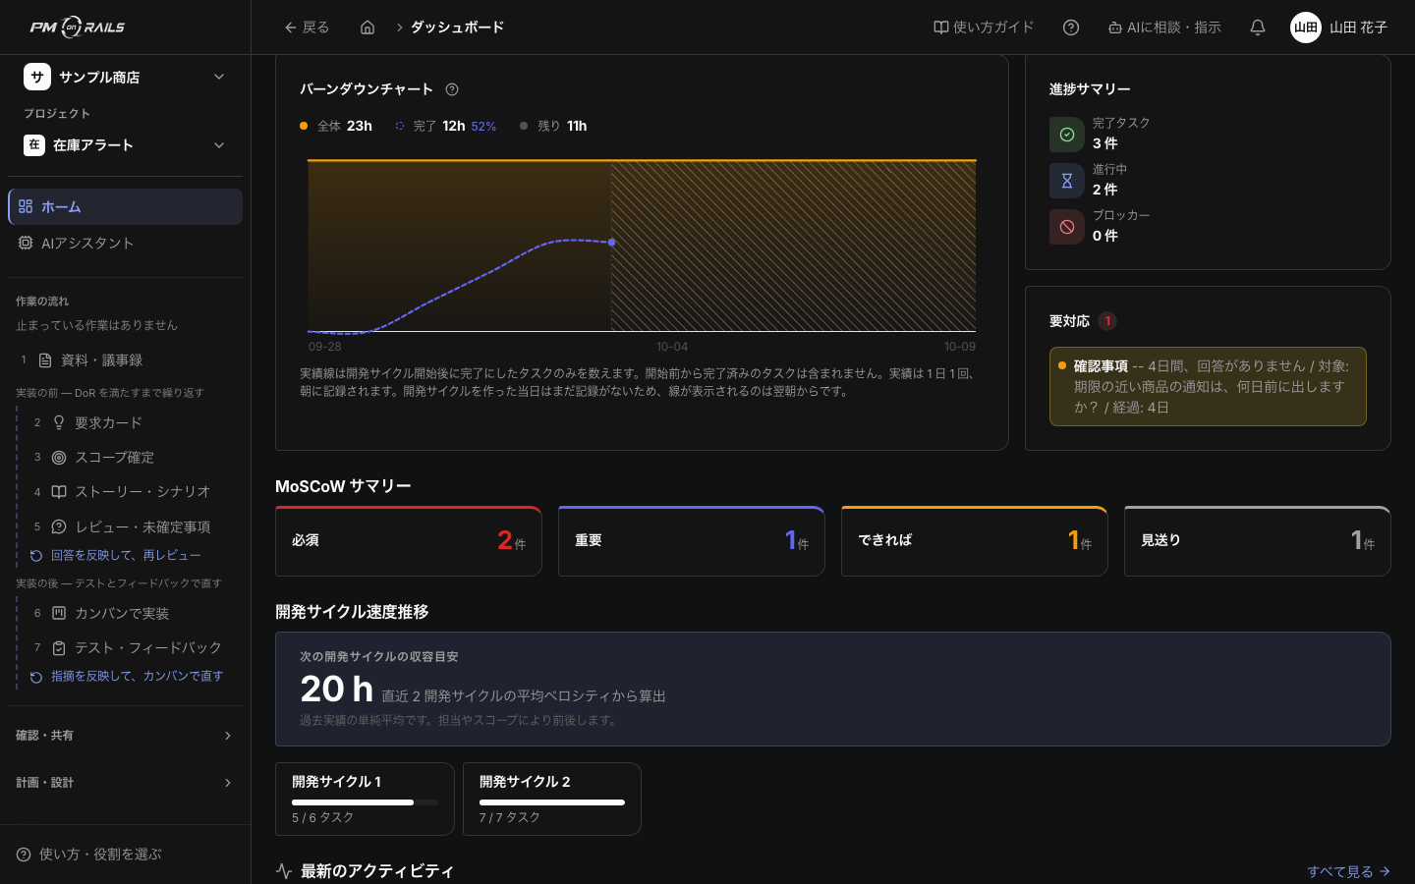Click すべて見る link
Image resolution: width=1415 pixels, height=884 pixels.
pyautogui.click(x=1348, y=871)
